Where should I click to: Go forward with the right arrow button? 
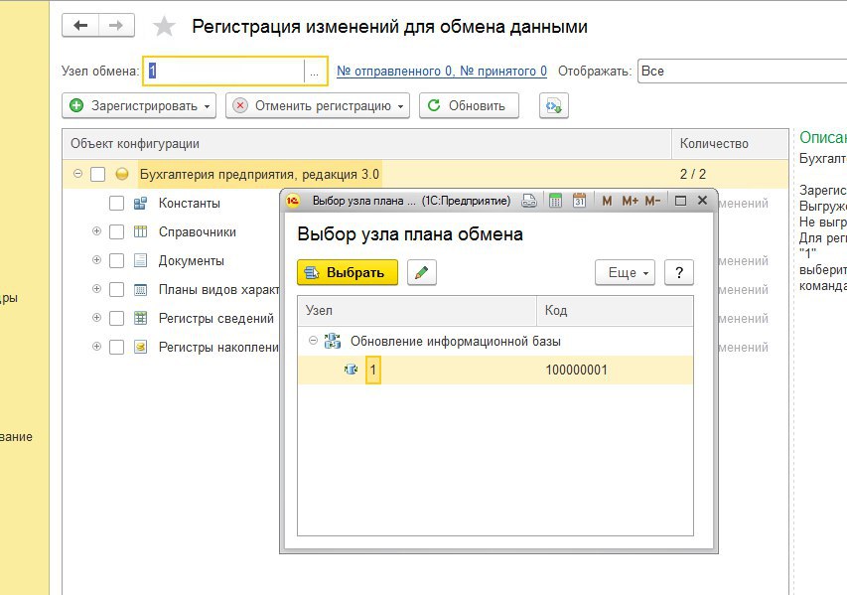coord(116,26)
